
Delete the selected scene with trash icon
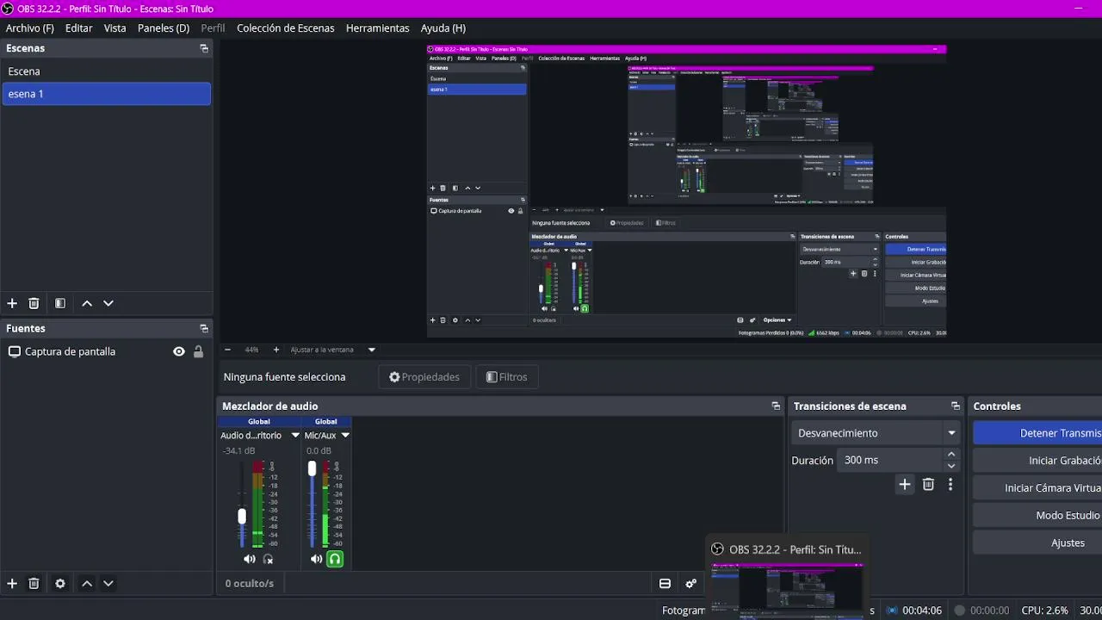[x=34, y=303]
